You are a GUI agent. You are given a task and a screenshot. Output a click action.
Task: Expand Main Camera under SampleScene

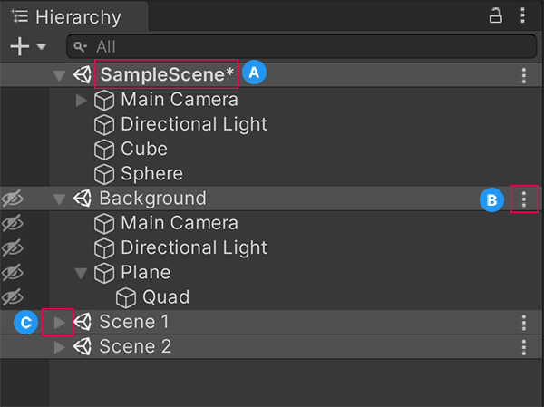(82, 100)
